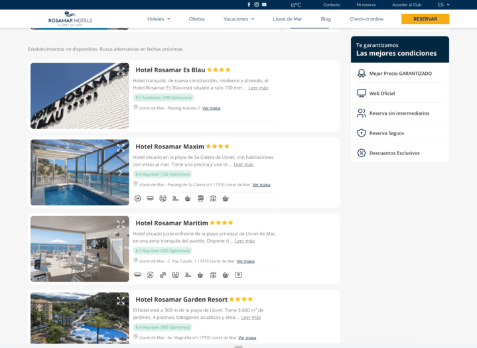Expand the Hotel Rosamar Es Blau photo fullscreen

(x=121, y=71)
